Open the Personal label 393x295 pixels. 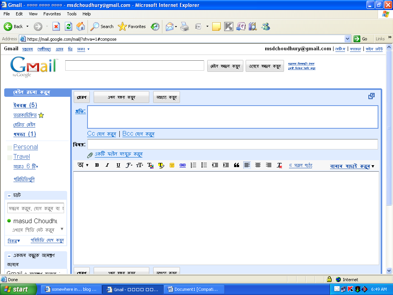click(26, 147)
